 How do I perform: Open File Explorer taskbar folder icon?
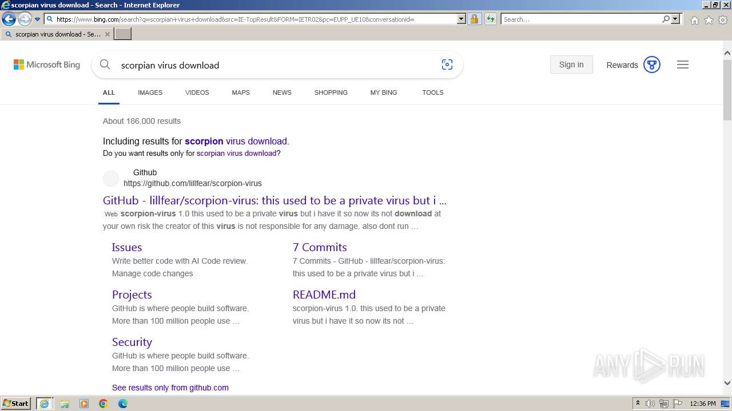pyautogui.click(x=65, y=404)
